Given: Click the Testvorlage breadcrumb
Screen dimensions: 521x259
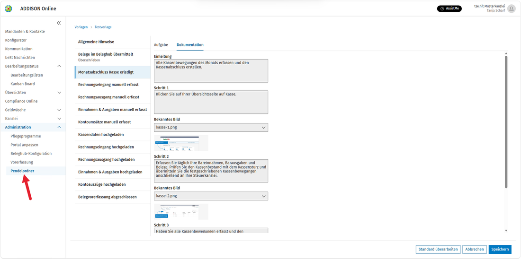Looking at the screenshot, I should 103,27.
